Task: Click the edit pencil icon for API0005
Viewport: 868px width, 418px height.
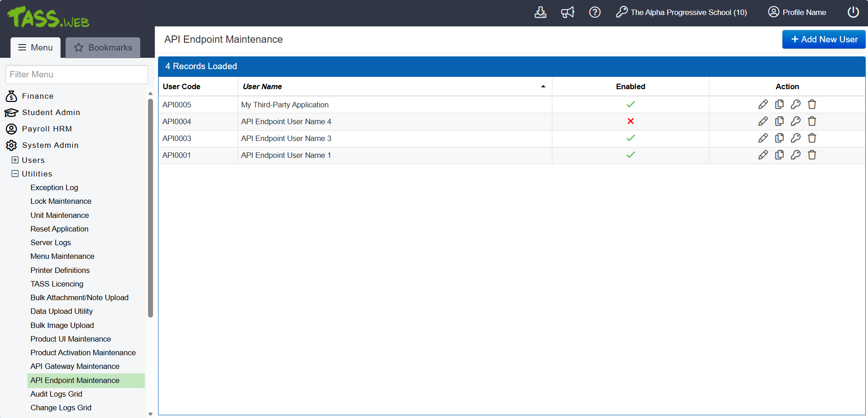Action: pyautogui.click(x=763, y=105)
